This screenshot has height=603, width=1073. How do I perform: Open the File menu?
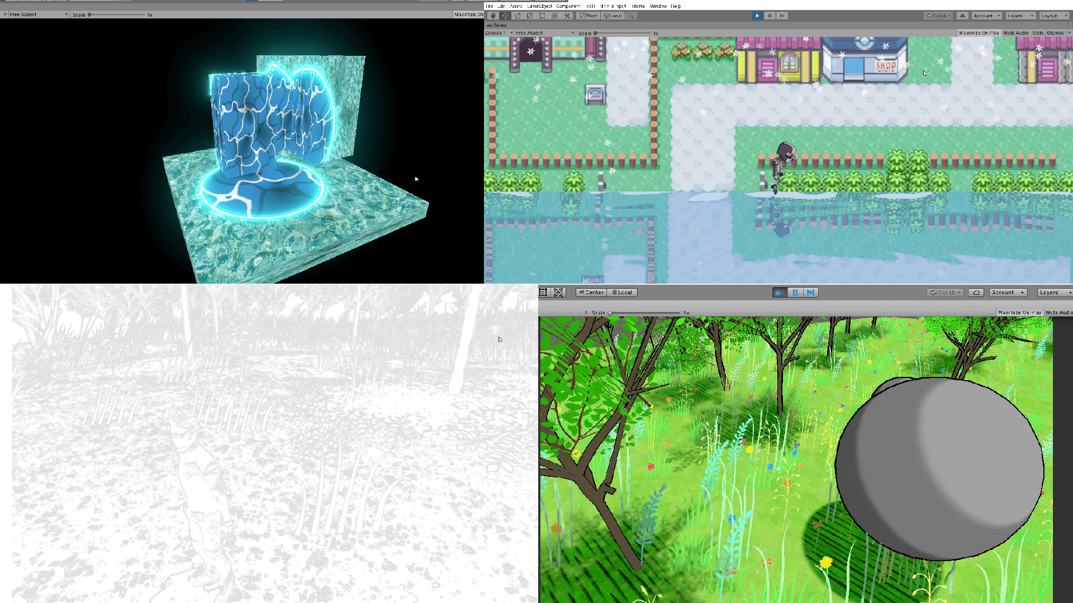490,6
